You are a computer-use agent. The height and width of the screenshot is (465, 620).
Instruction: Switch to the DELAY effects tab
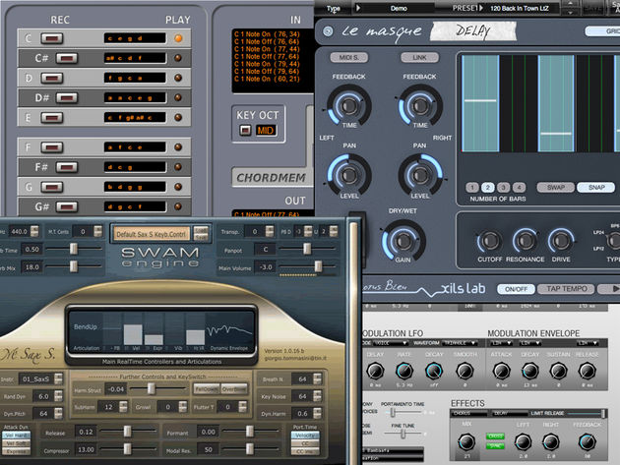tap(509, 413)
